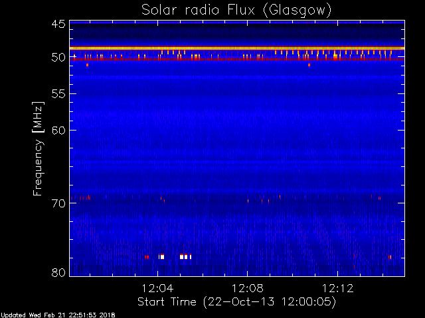This screenshot has height=318, width=425.
Task: Click the 55 frequency tick label
Action: click(58, 94)
